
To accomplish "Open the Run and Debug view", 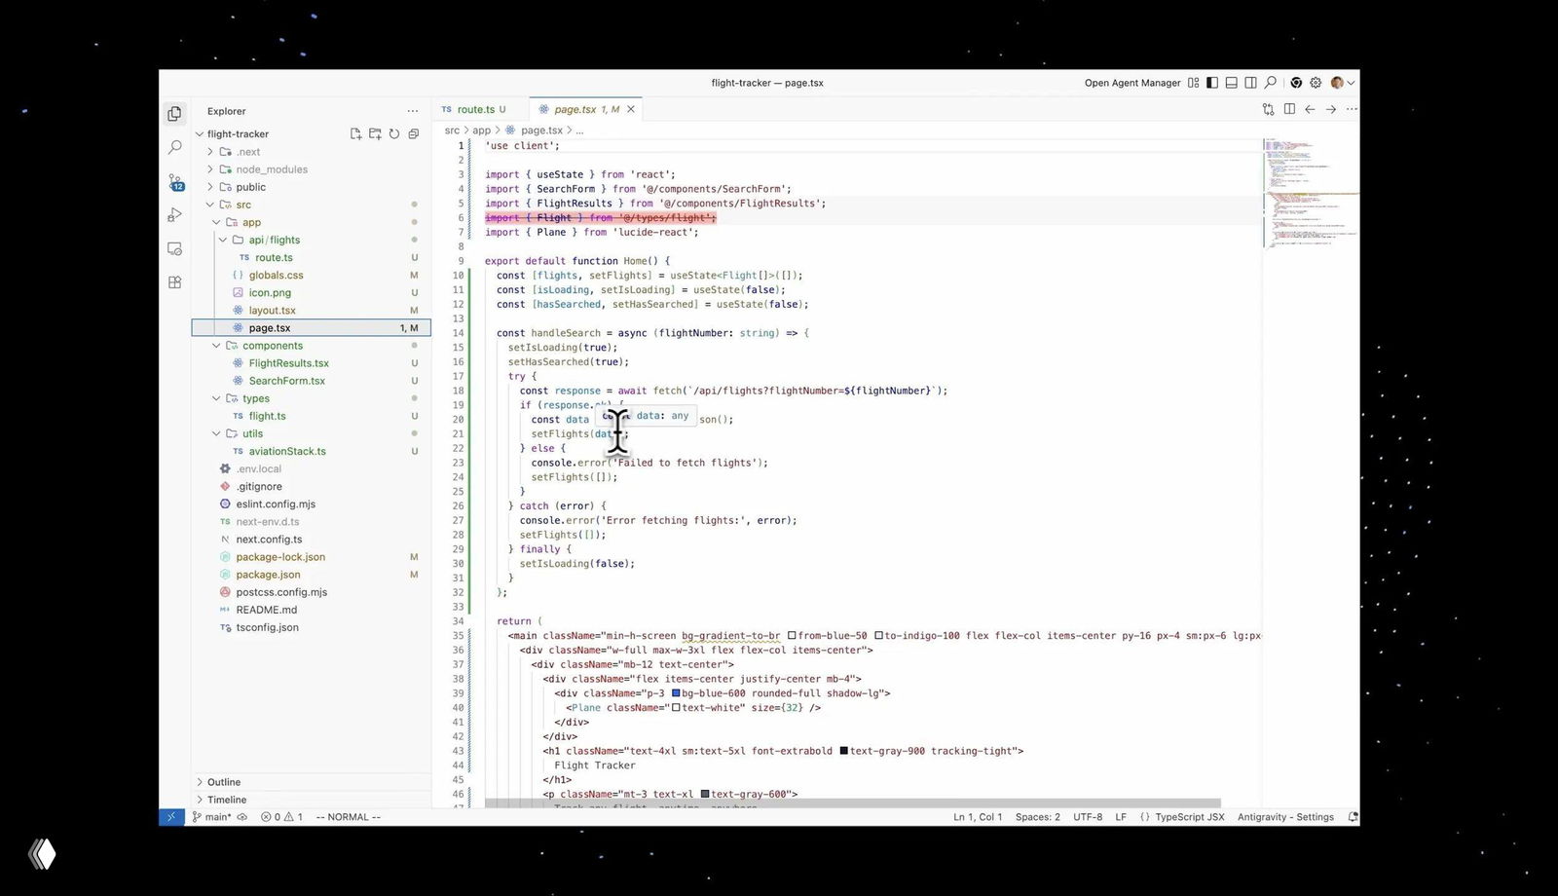I will [x=175, y=215].
